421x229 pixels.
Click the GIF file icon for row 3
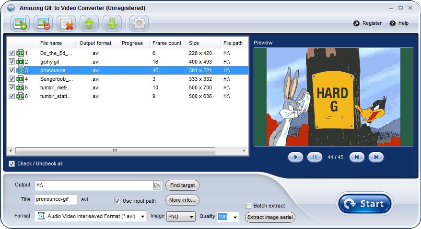coord(20,70)
